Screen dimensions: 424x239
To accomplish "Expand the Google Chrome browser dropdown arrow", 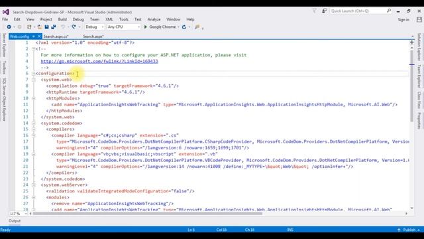I will click(178, 27).
